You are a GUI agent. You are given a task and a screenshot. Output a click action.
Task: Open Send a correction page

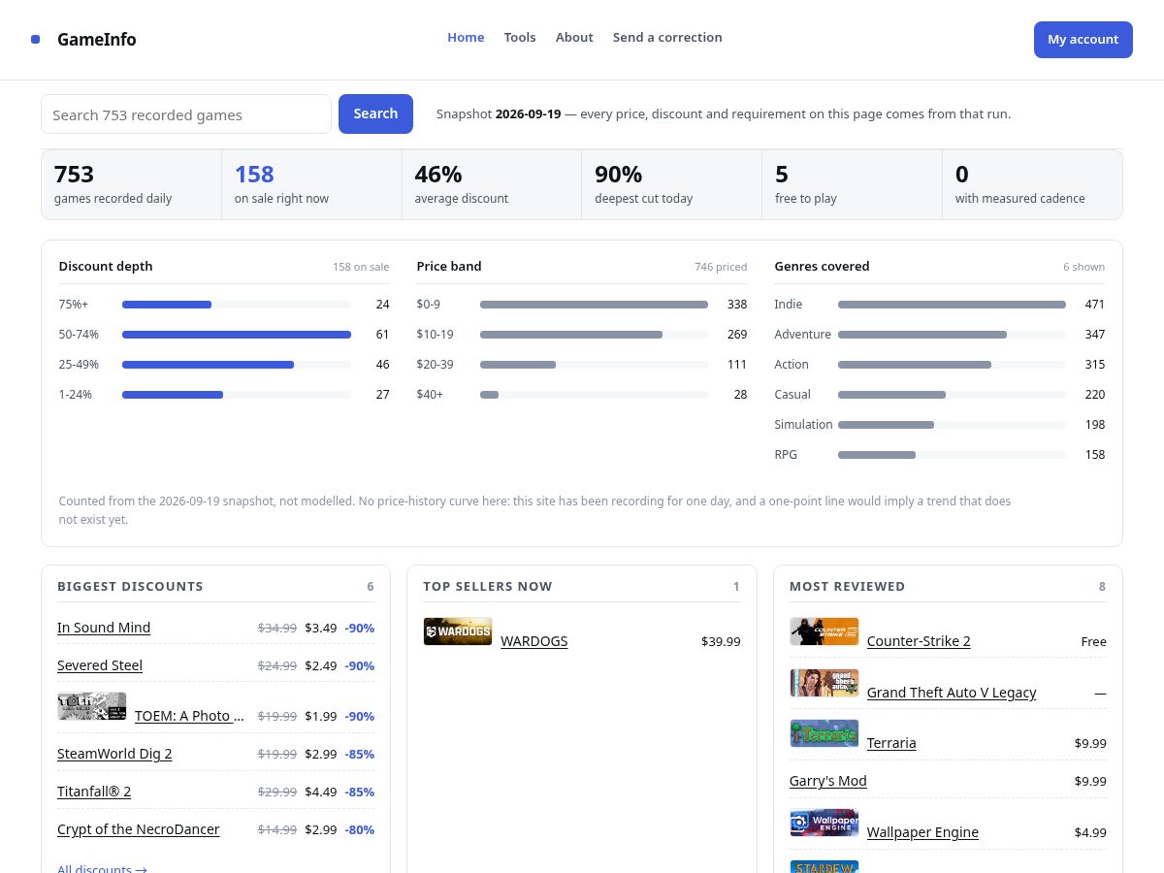[x=667, y=37]
